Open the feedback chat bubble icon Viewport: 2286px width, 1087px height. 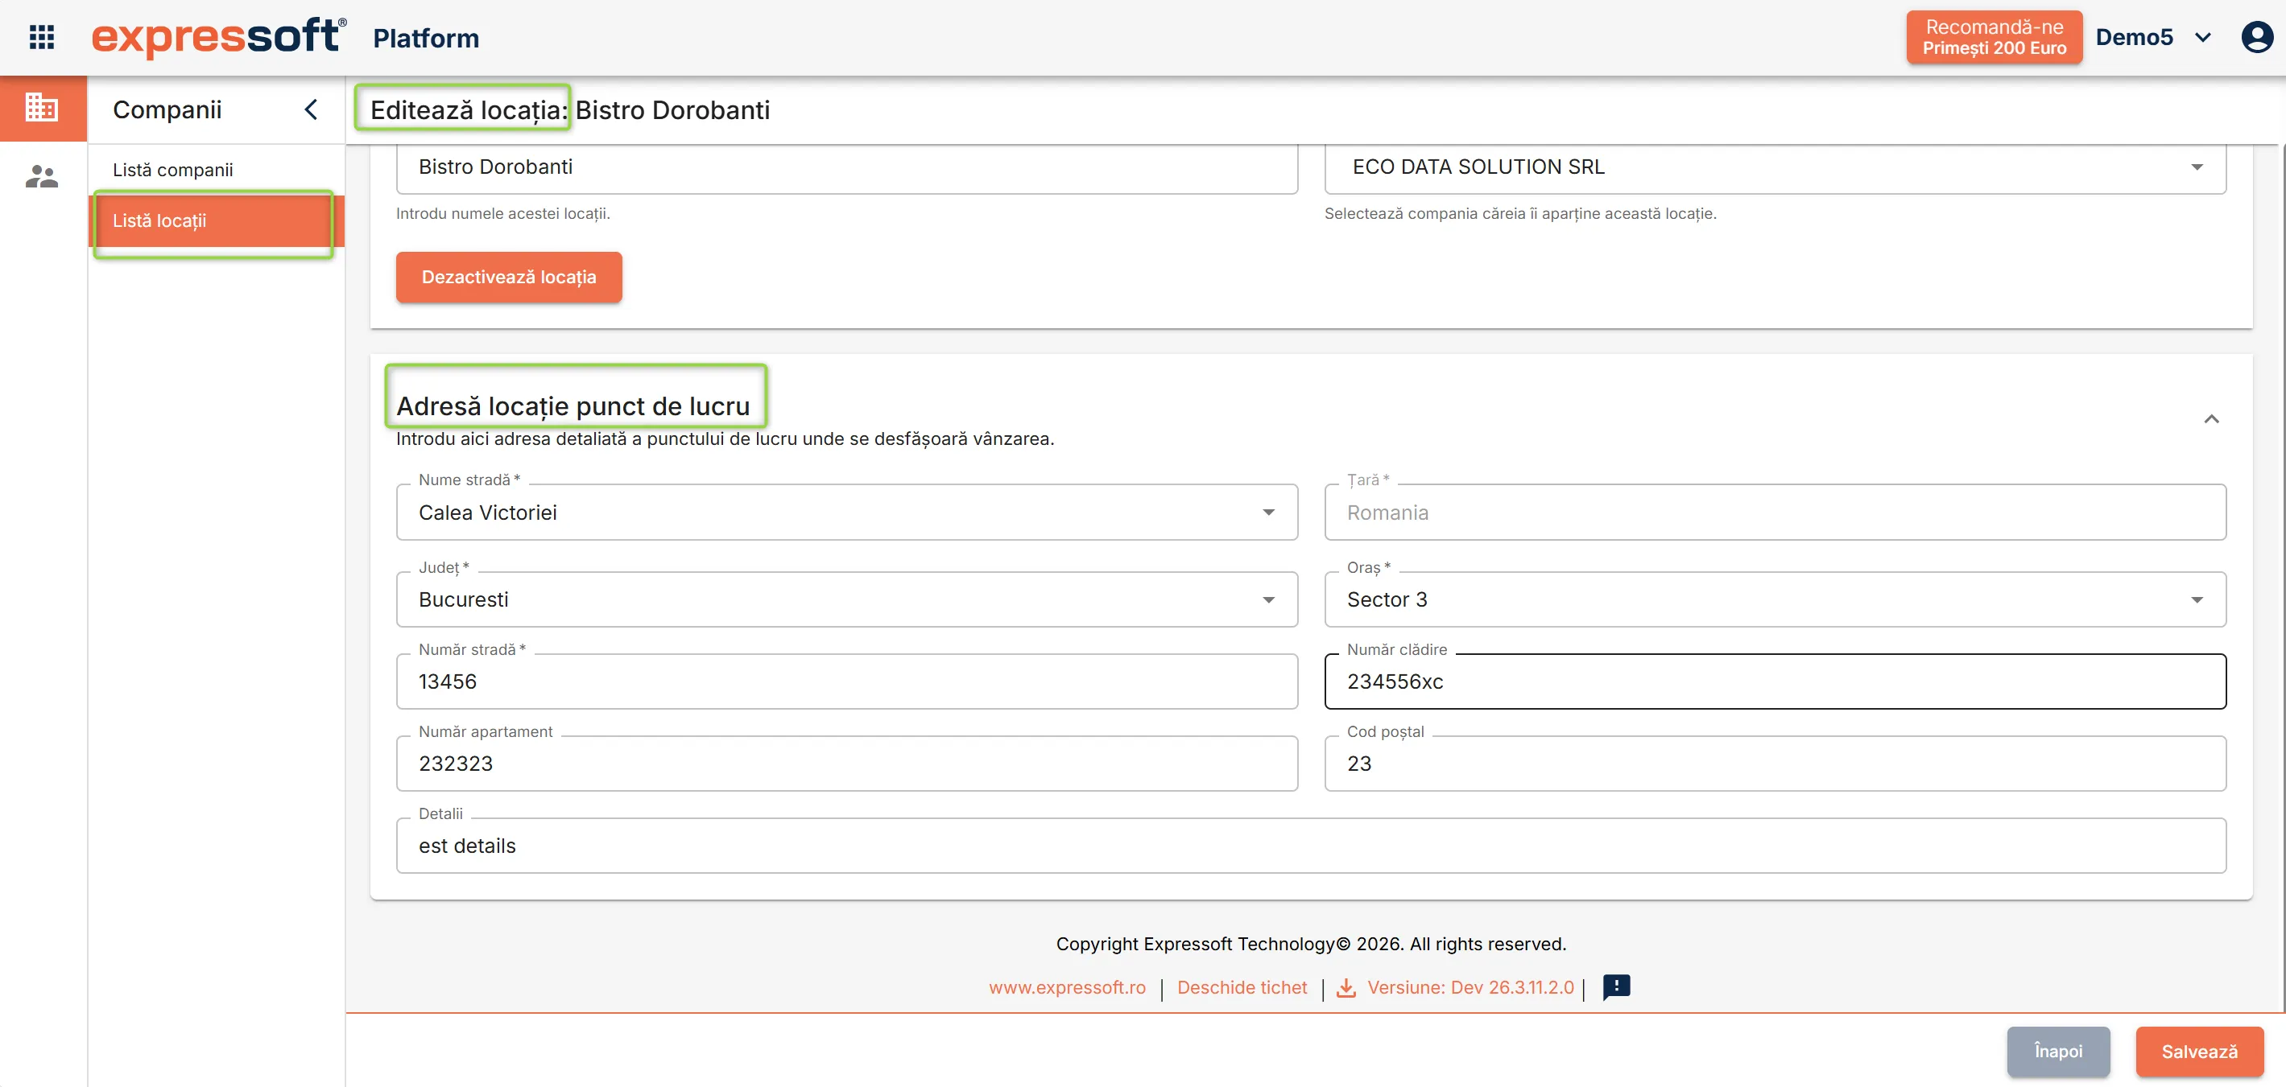click(x=1616, y=986)
